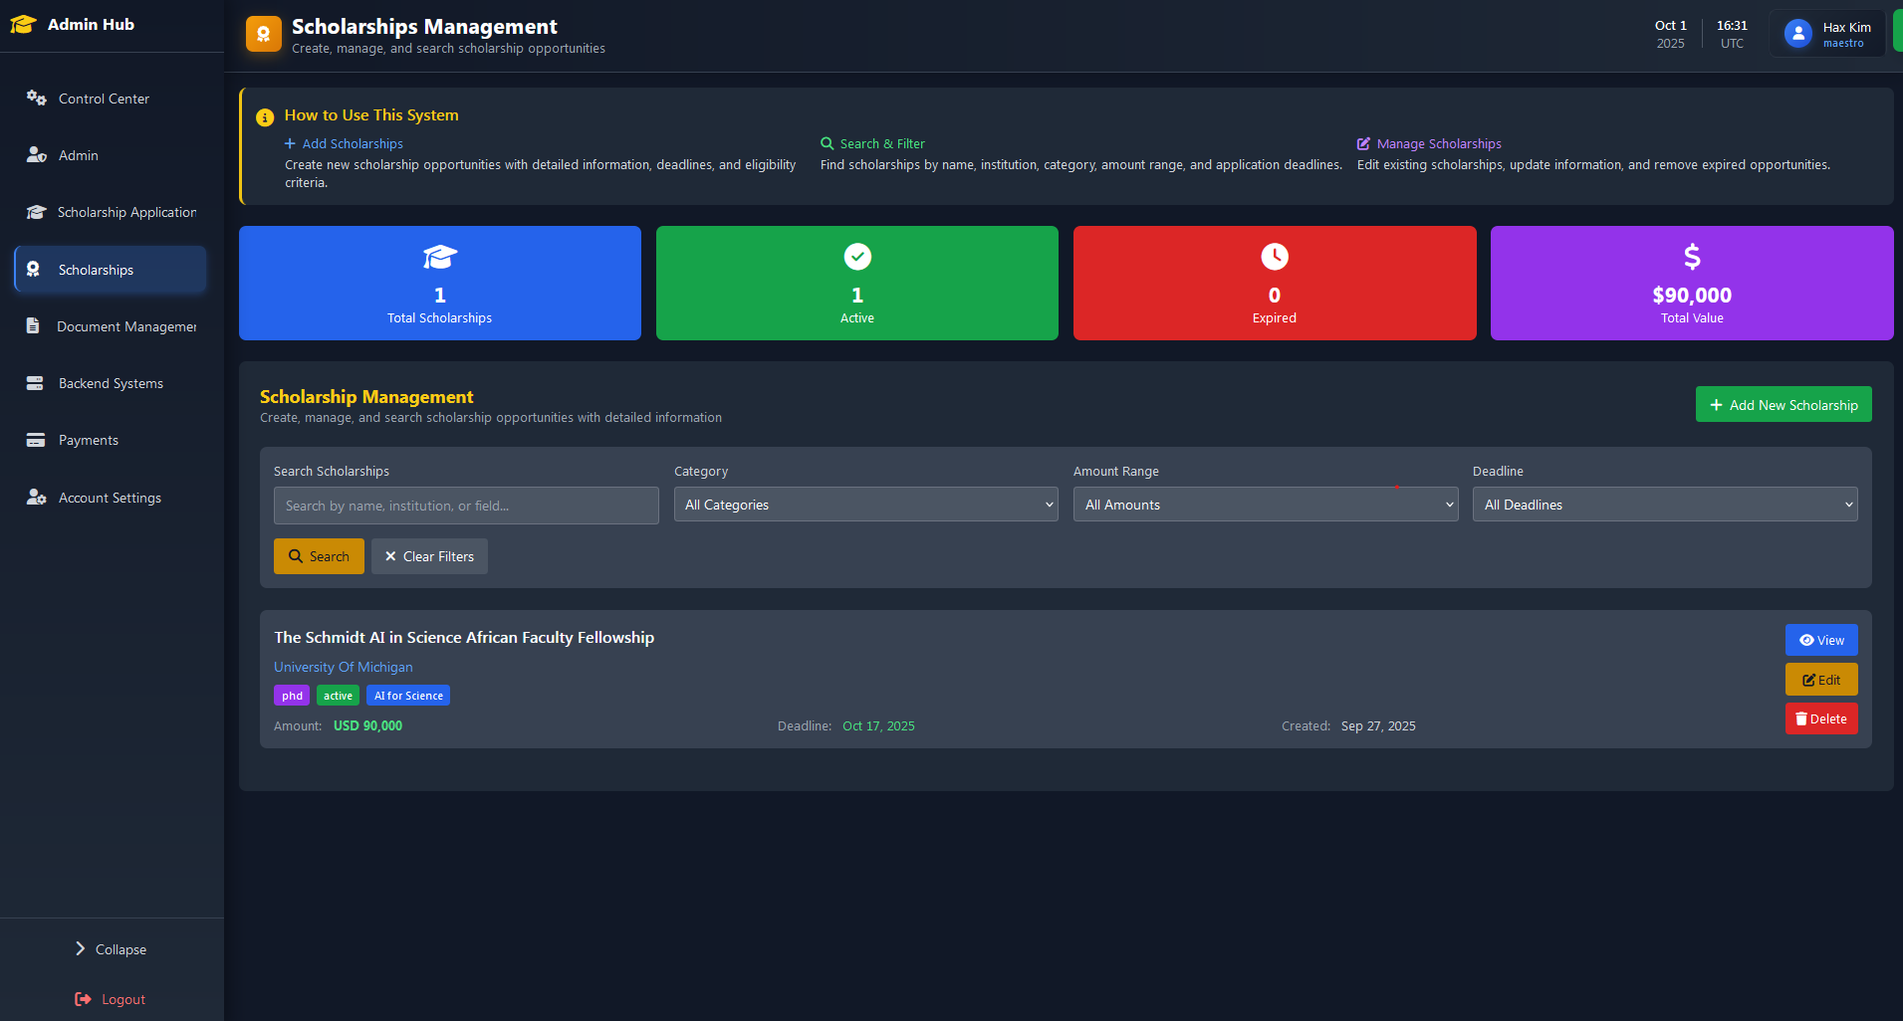Screen dimensions: 1903x1021
Task: Click the Payments card icon in sidebar
Action: pyautogui.click(x=36, y=440)
